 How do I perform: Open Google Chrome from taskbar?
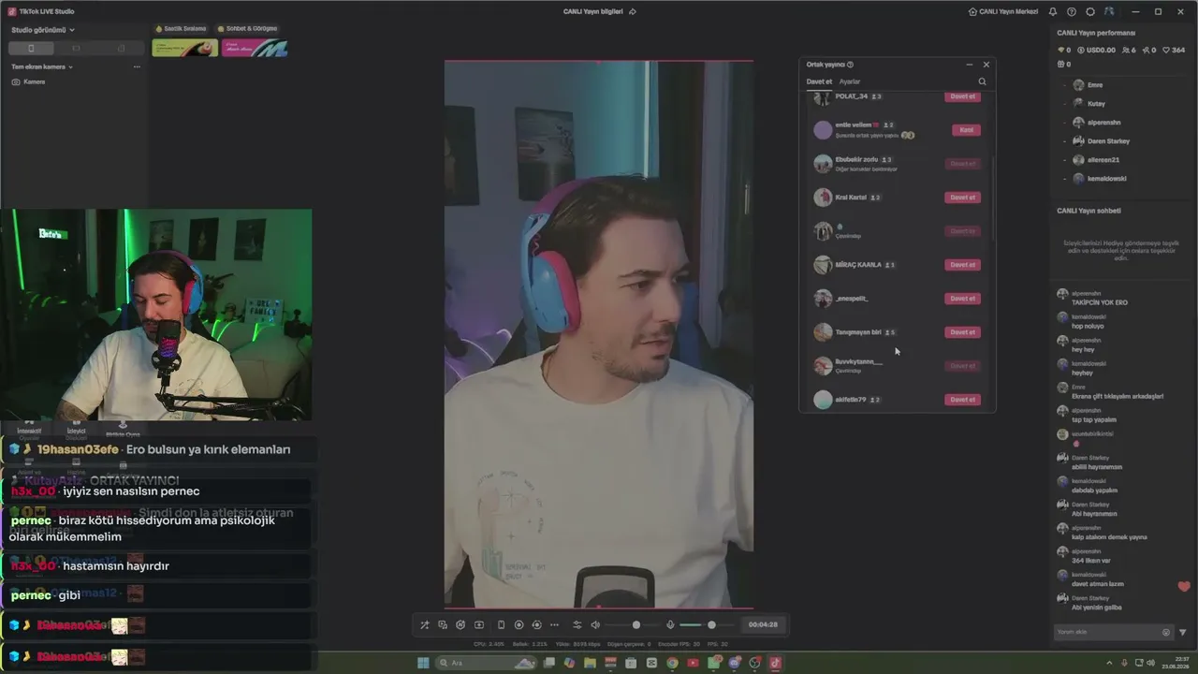coord(672,663)
